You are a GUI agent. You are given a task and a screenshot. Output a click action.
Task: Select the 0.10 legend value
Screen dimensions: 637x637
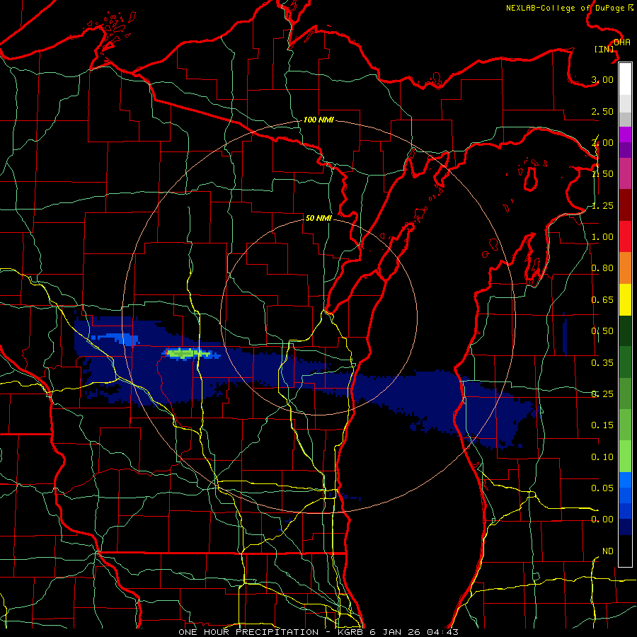click(602, 457)
